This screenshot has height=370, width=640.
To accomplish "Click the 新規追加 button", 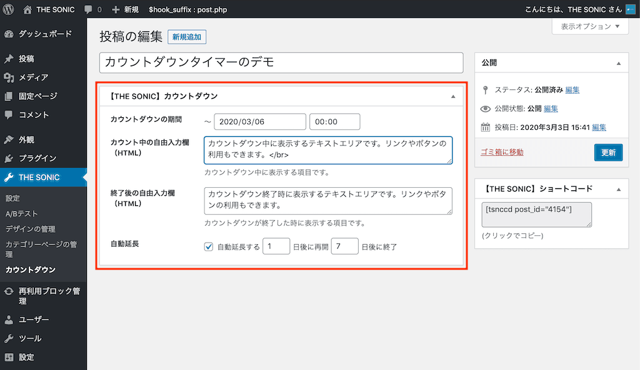I will tap(187, 37).
